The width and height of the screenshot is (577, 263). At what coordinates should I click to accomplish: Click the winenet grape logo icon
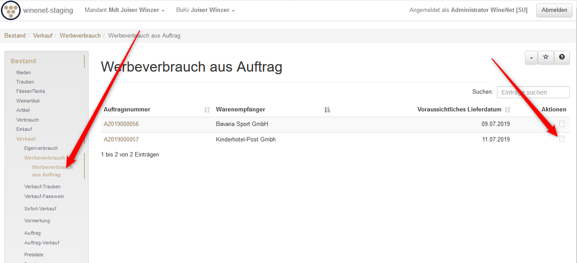tap(11, 10)
